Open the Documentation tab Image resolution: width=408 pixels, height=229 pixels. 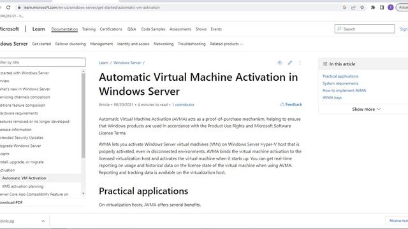[x=64, y=29]
